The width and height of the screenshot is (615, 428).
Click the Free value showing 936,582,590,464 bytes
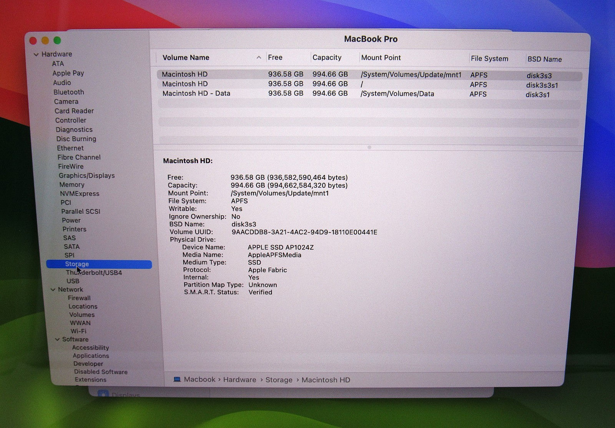tap(289, 177)
